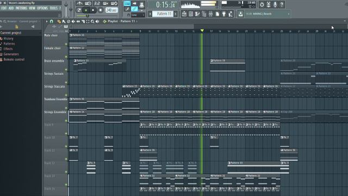Mute the Brass ensemble track
Viewport: 348px width, 196px height.
pos(66,70)
